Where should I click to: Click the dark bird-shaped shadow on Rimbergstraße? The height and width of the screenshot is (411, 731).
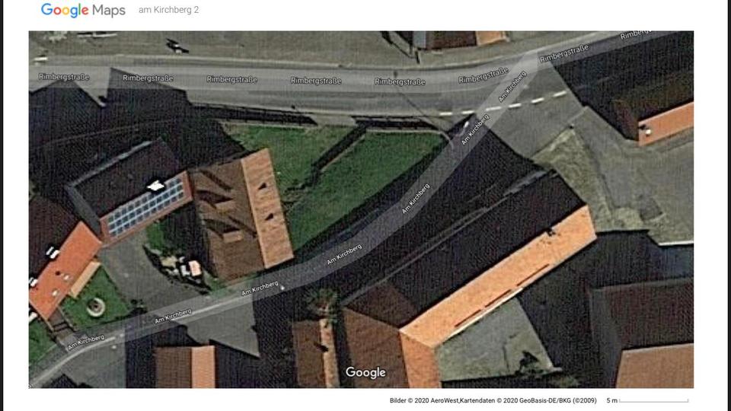(177, 46)
